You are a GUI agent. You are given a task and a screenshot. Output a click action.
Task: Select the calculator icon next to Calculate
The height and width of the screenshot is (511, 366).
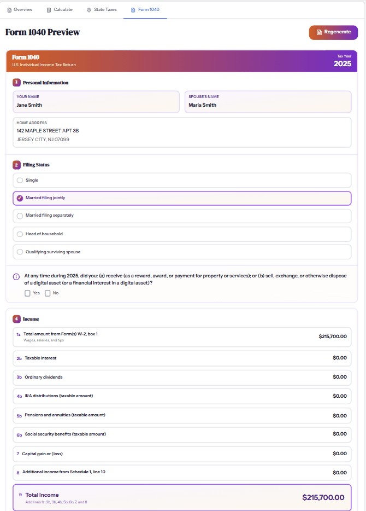[x=48, y=9]
